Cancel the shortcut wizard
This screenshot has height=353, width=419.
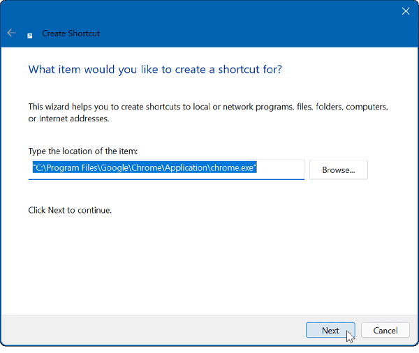[385, 331]
